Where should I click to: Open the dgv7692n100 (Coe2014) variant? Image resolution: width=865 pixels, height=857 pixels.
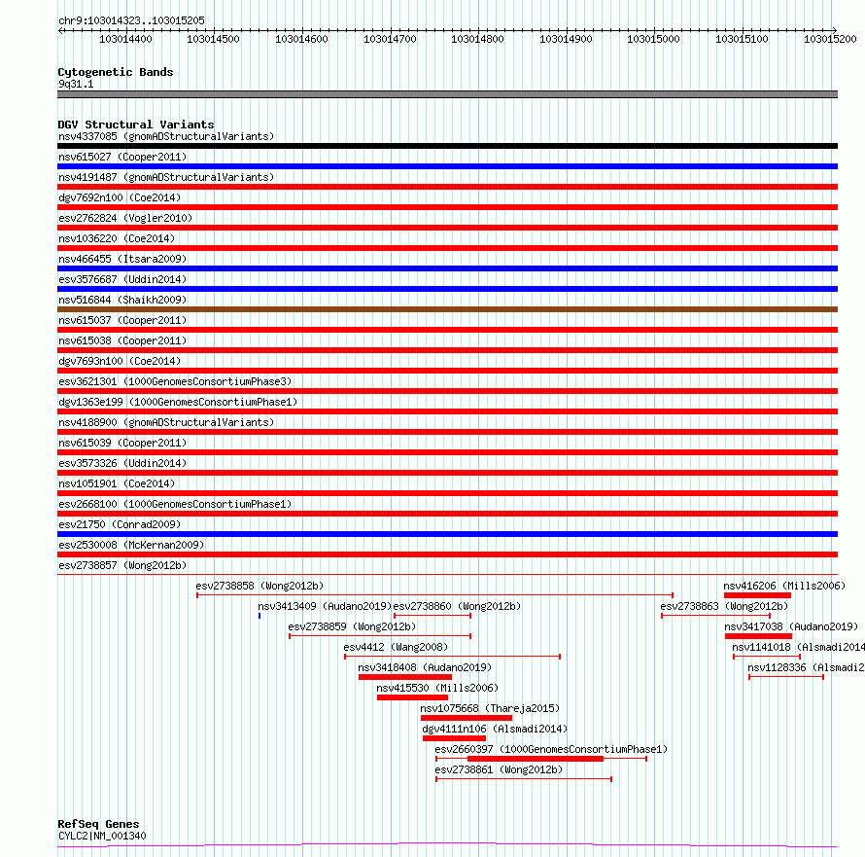click(x=120, y=197)
